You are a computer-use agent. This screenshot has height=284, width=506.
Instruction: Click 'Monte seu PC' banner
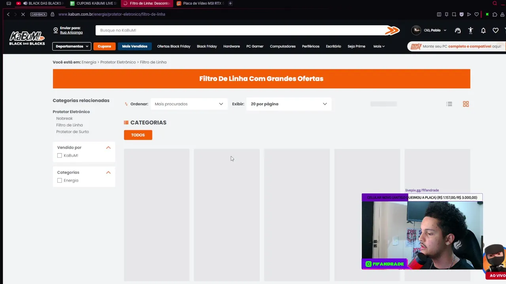coord(457,46)
